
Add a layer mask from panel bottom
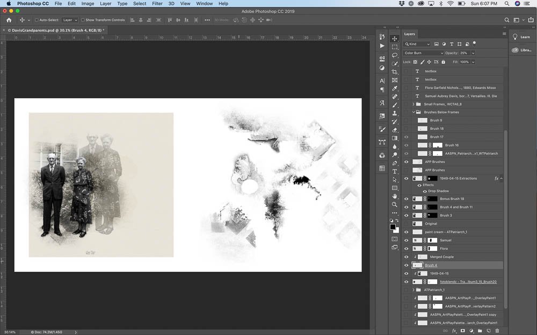[x=463, y=331]
